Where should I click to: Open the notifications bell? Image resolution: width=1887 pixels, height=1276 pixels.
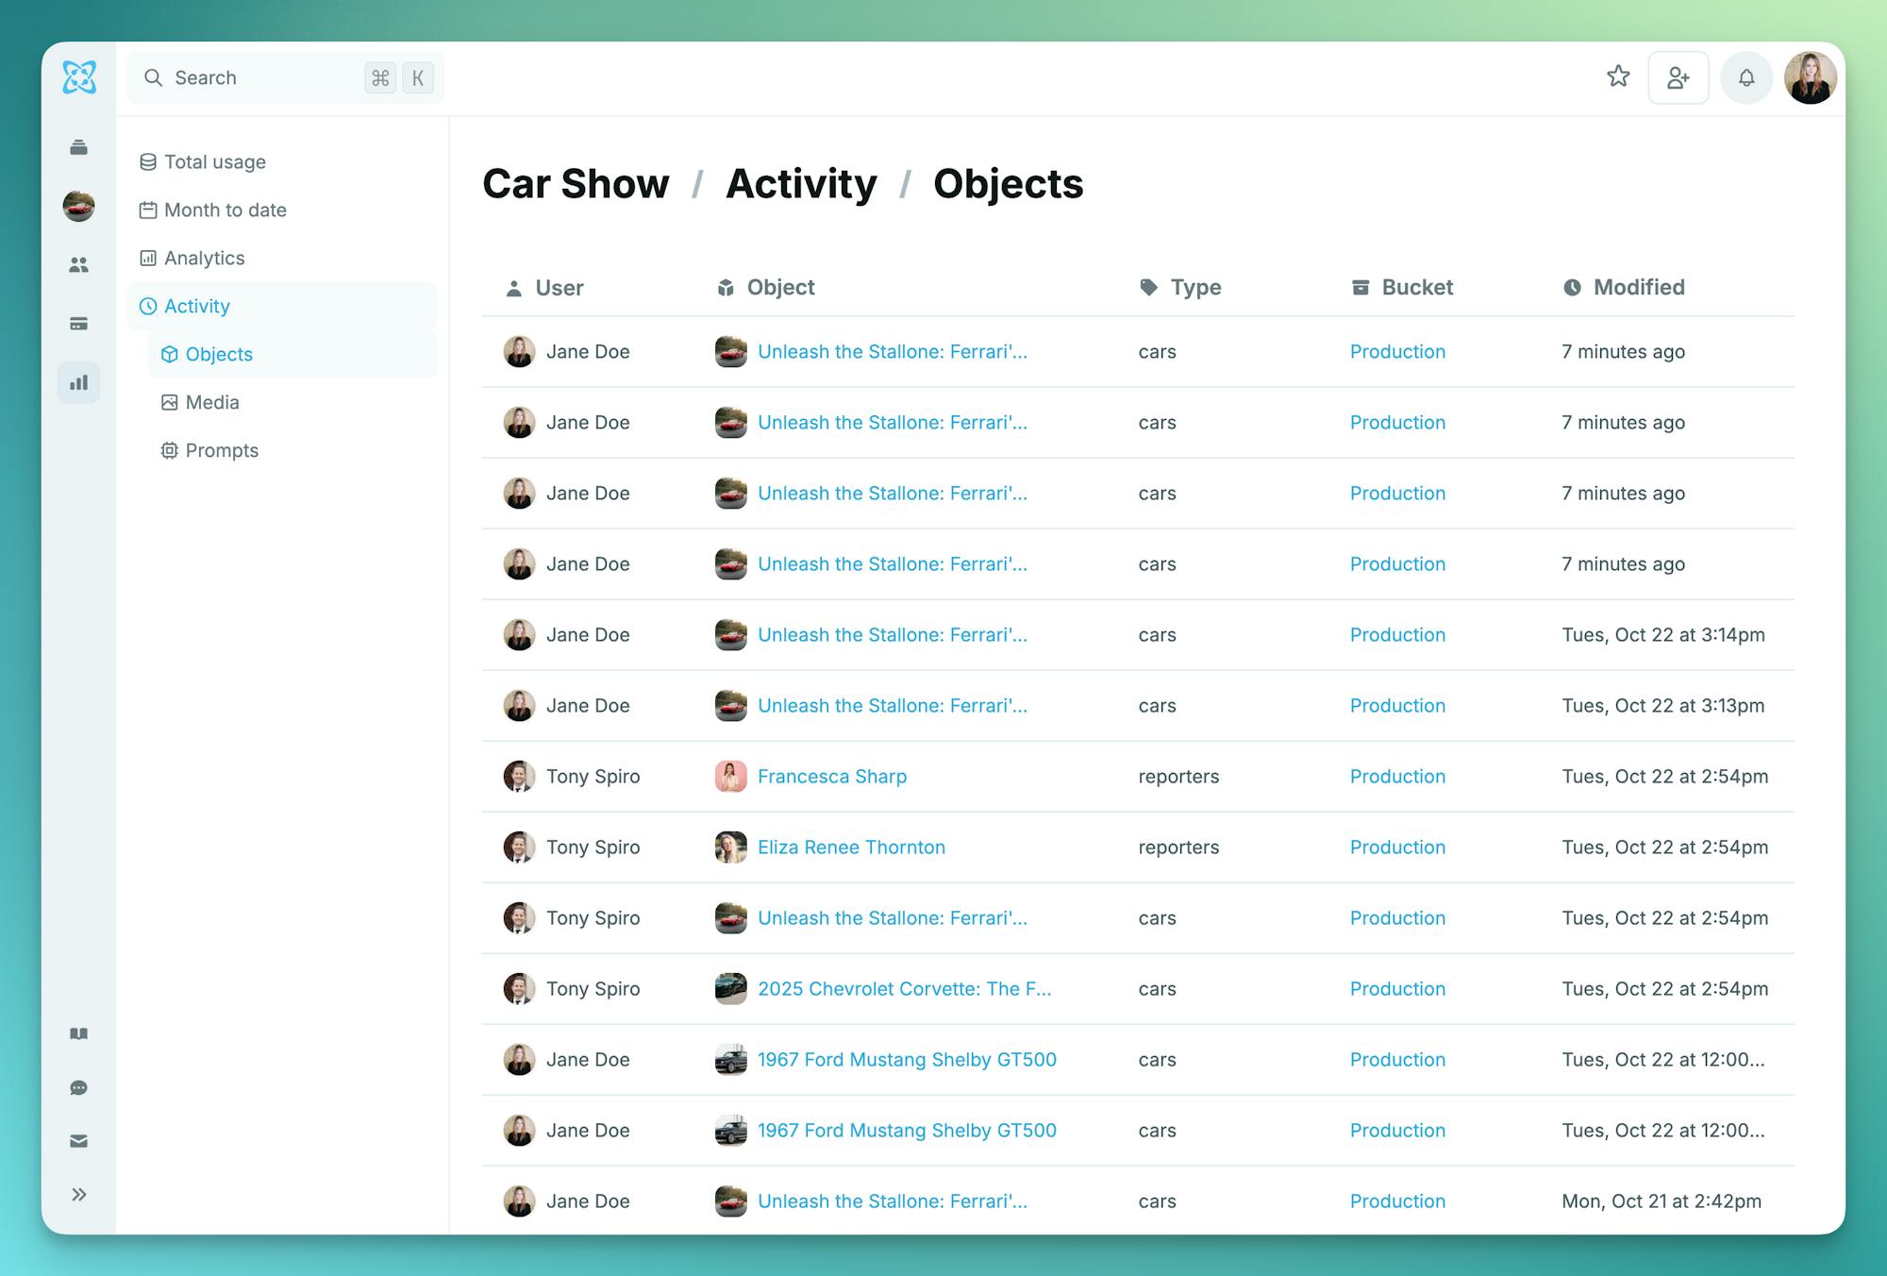tap(1746, 77)
